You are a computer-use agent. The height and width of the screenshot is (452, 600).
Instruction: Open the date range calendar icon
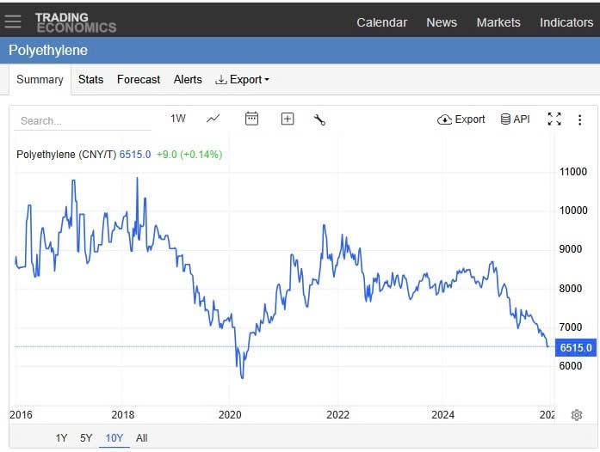pos(251,119)
